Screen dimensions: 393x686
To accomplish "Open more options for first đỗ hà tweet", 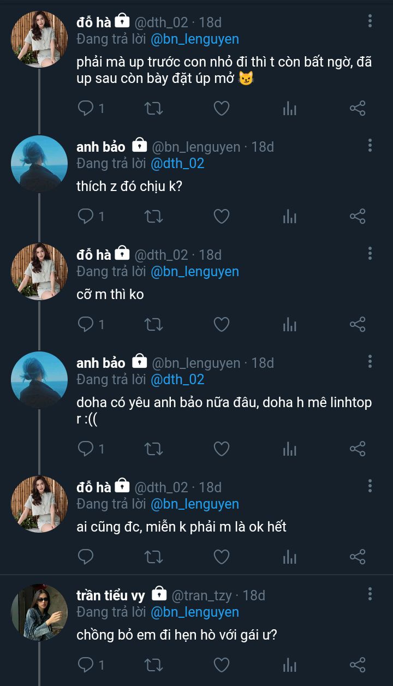I will coord(370,21).
